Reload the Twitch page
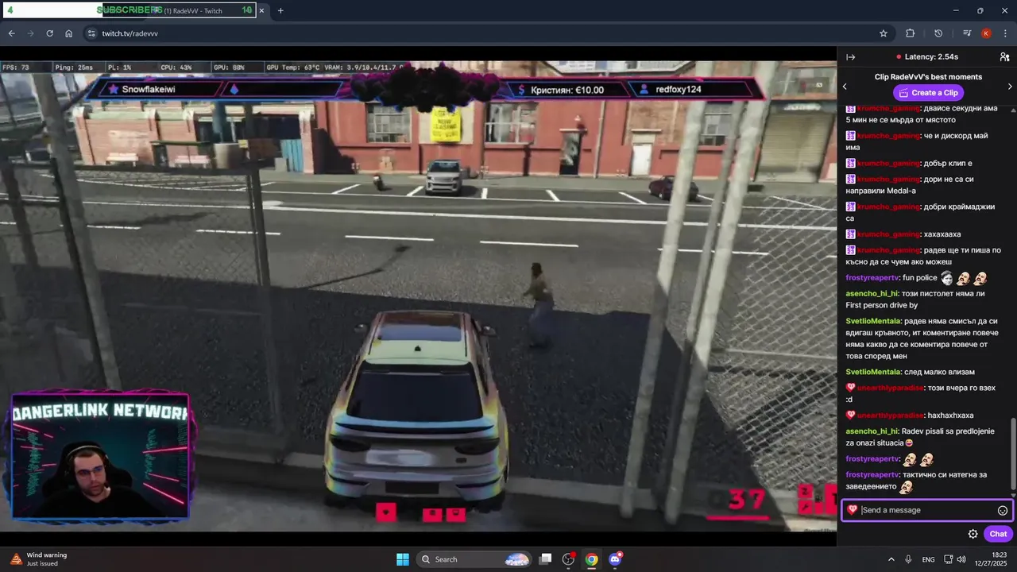The height and width of the screenshot is (572, 1017). 49,33
